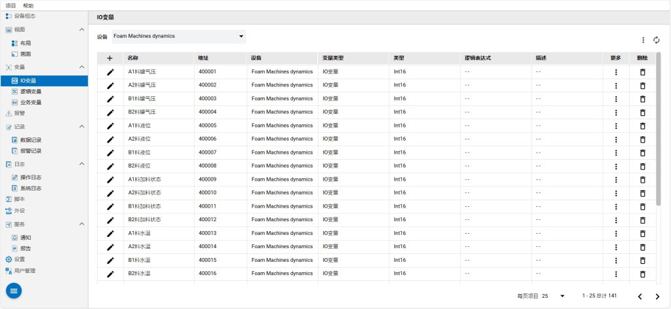Open 数据记录 in the sidebar
This screenshot has height=309, width=671.
pyautogui.click(x=31, y=139)
